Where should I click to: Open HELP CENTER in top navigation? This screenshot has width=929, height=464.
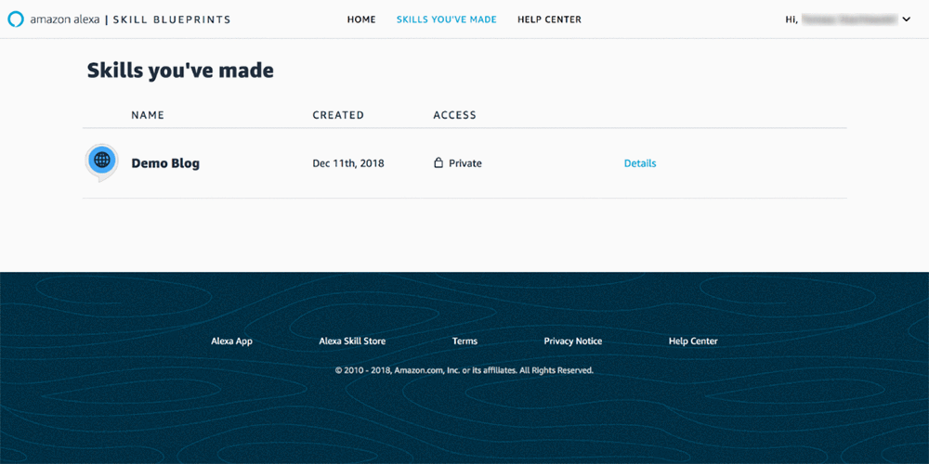click(x=549, y=19)
